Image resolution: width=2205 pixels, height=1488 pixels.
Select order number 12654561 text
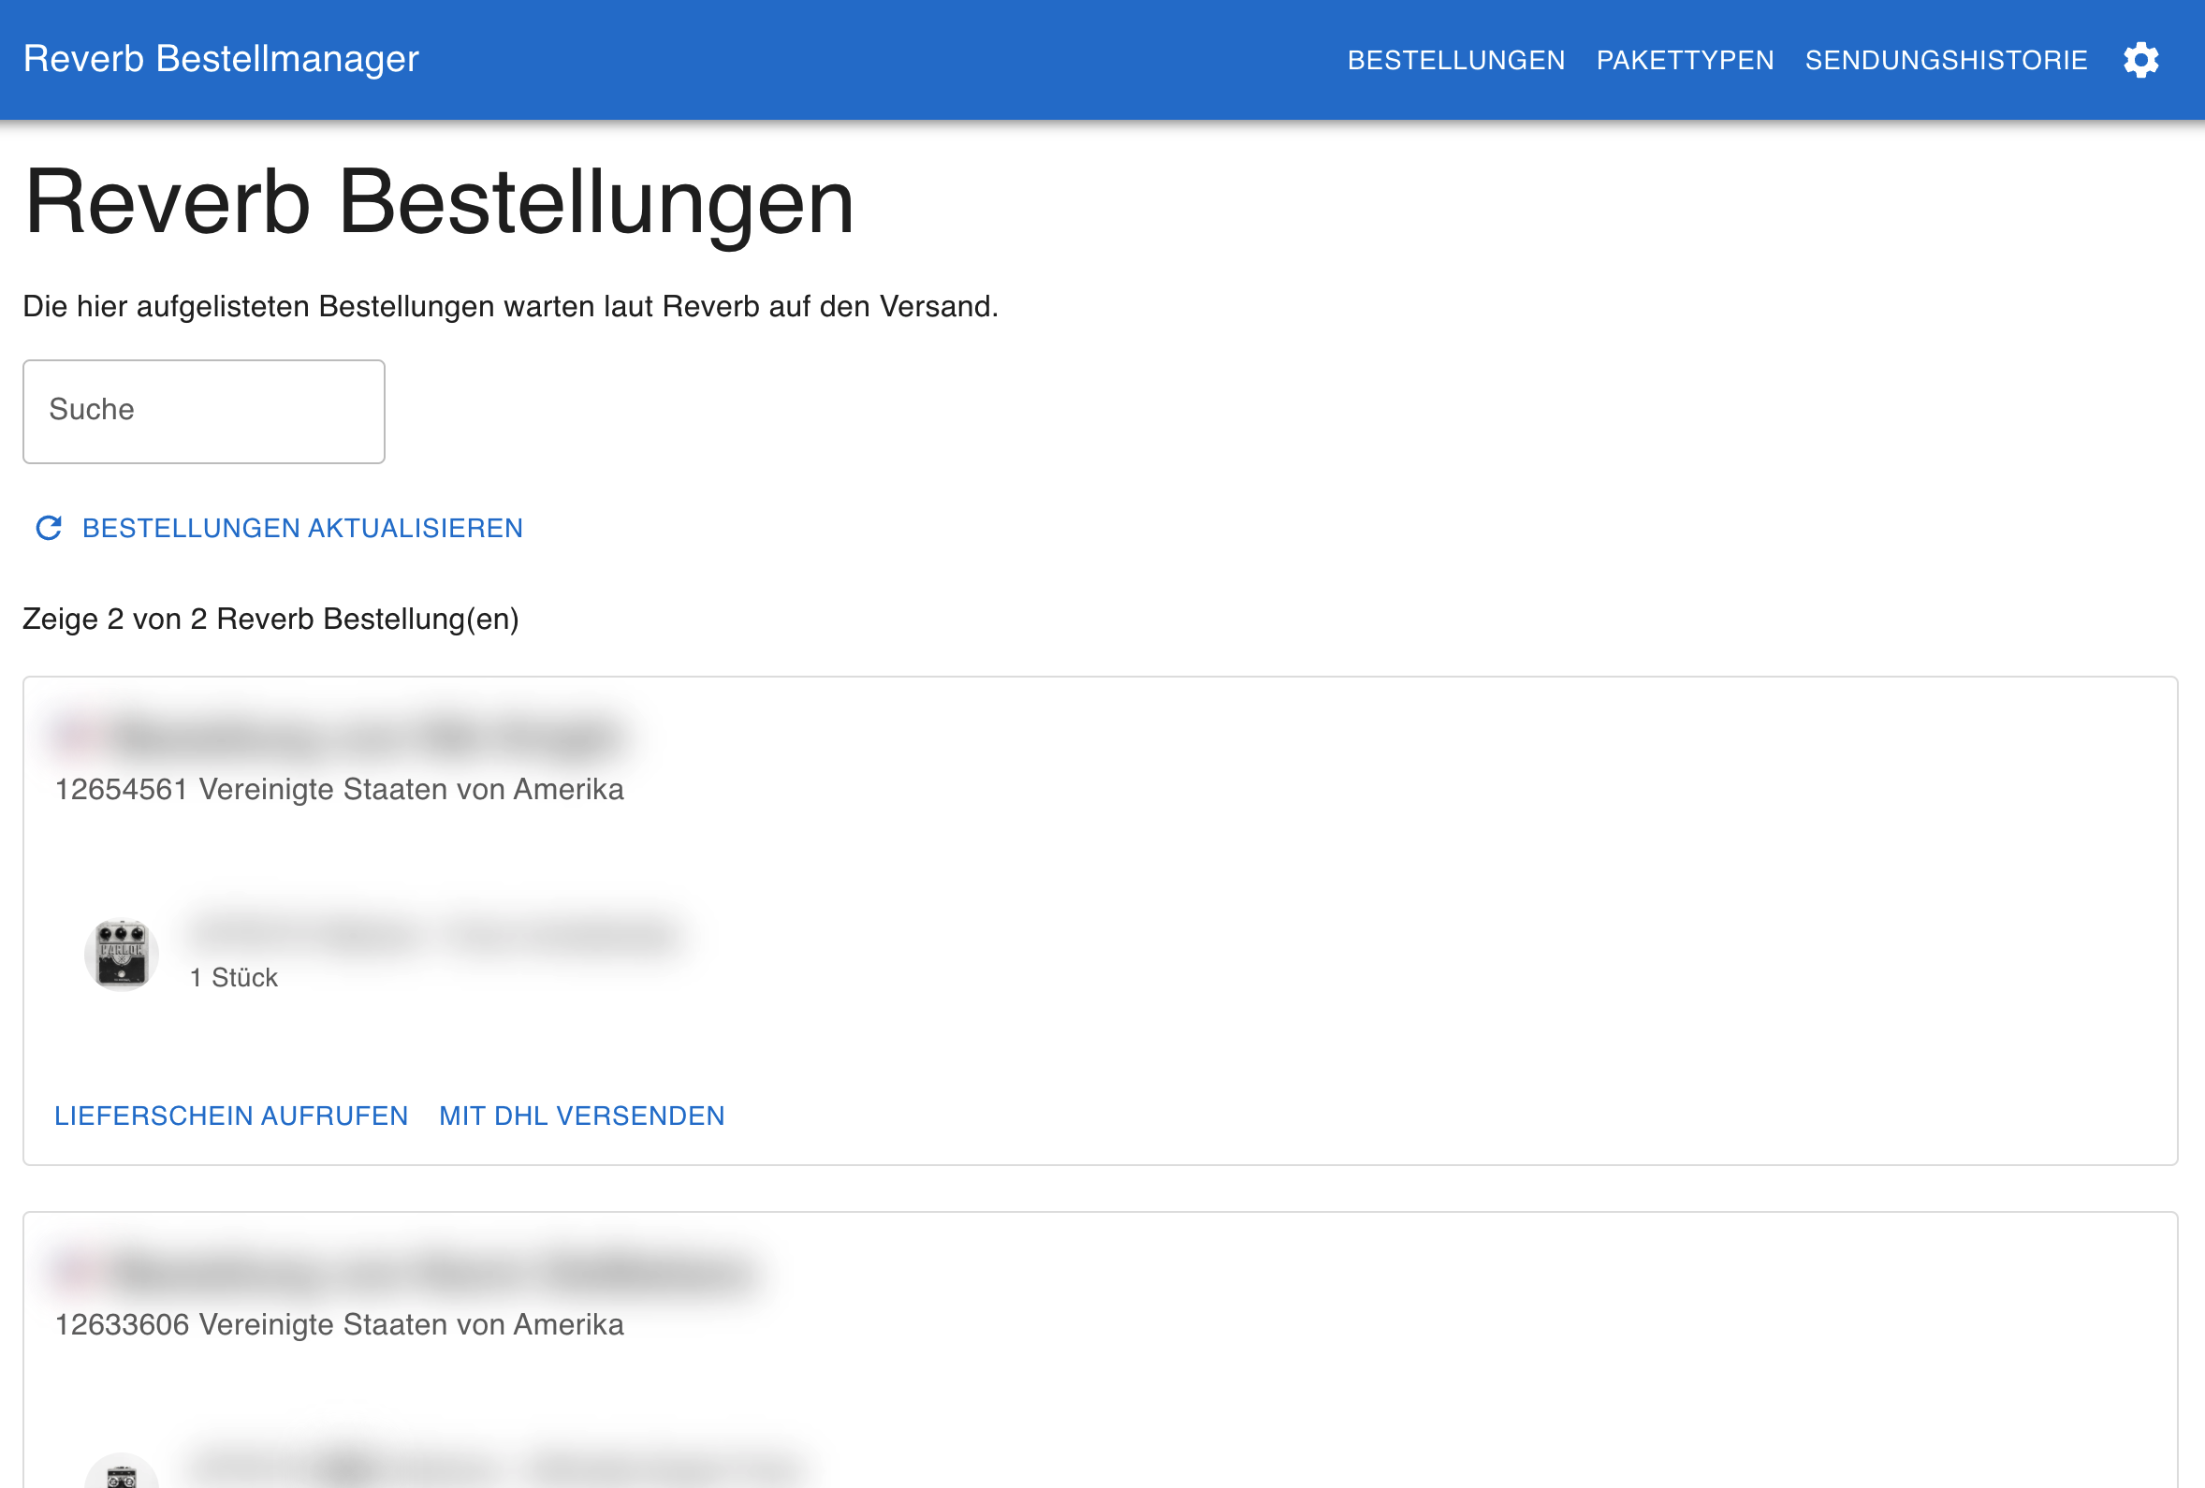pyautogui.click(x=122, y=789)
